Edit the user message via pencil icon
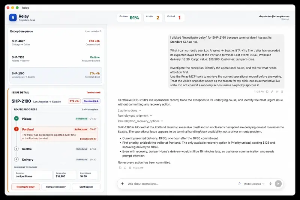 click(272, 92)
